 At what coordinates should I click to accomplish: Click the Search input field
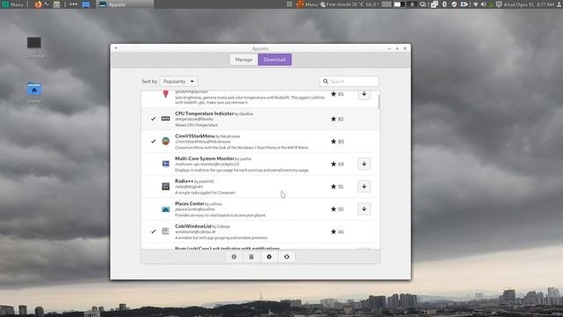point(349,82)
